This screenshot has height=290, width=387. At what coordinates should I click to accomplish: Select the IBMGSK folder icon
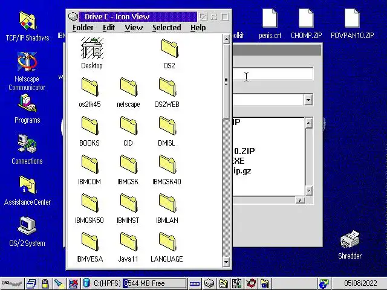click(128, 164)
